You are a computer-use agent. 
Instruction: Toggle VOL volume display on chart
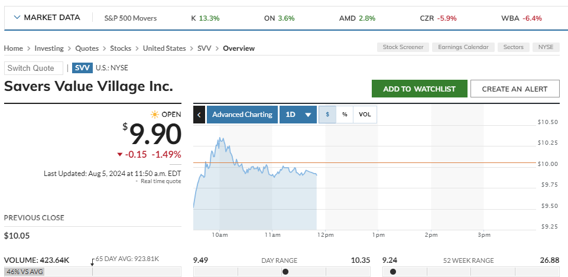click(365, 115)
